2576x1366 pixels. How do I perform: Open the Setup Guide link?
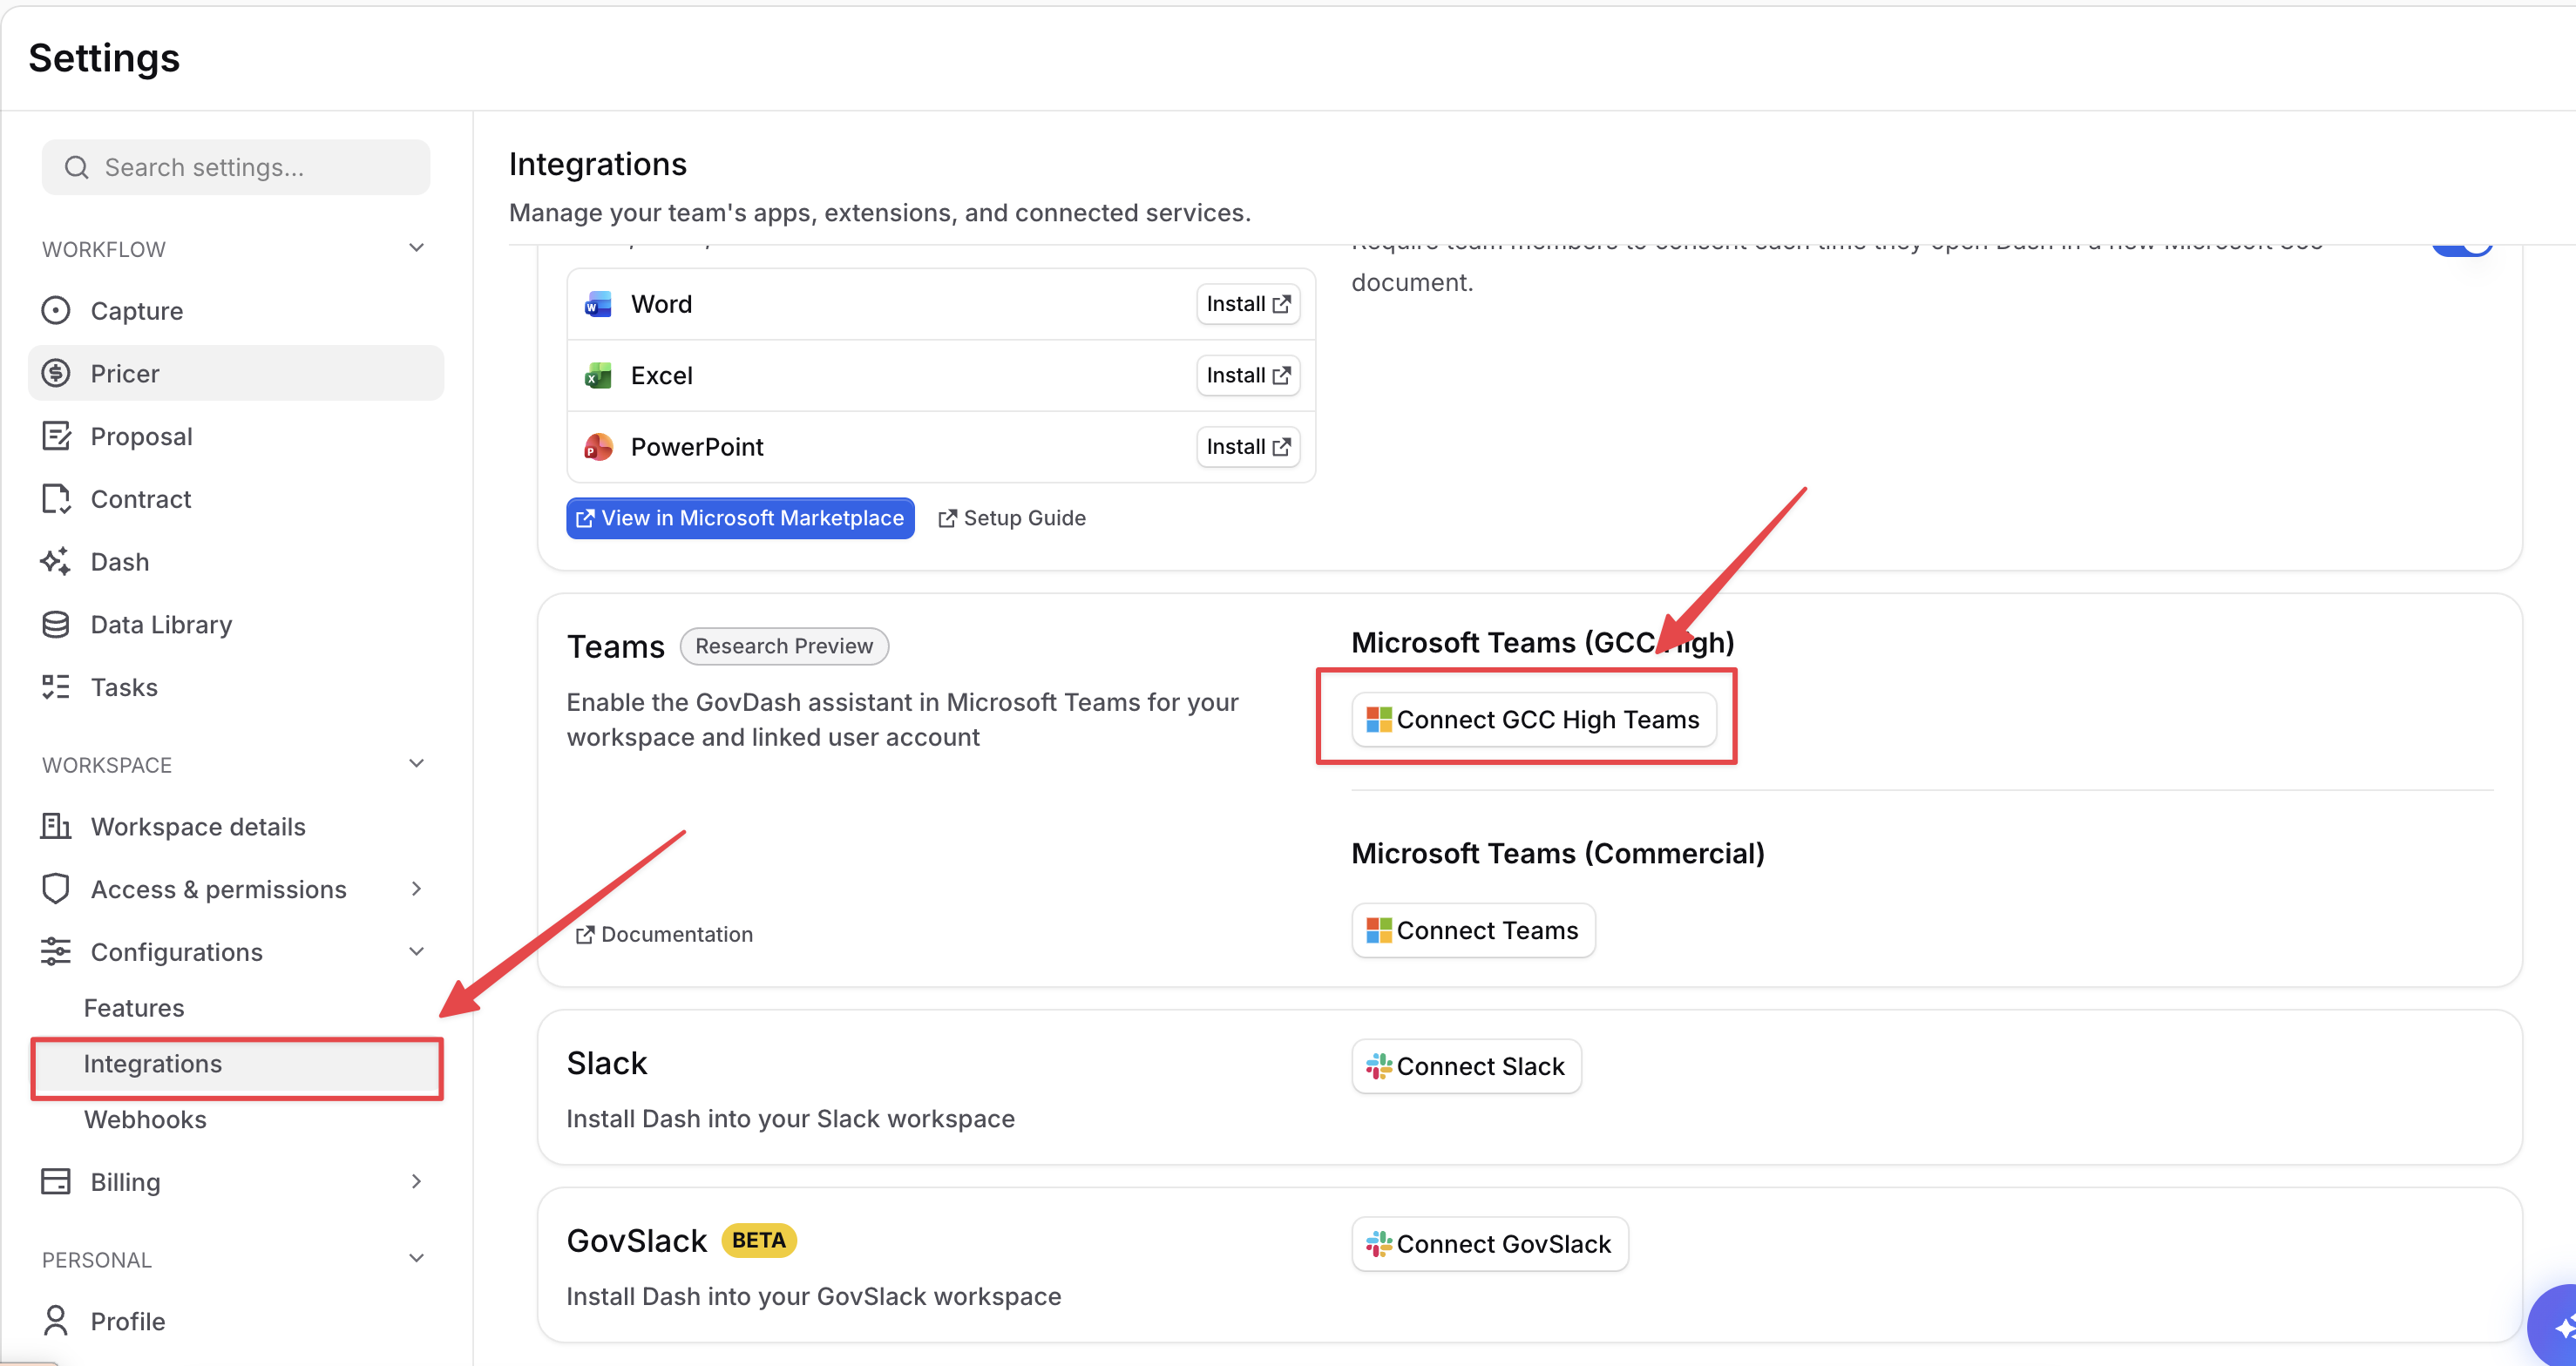pos(1012,518)
